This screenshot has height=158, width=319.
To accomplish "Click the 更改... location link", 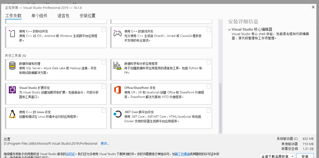I will (105, 143).
